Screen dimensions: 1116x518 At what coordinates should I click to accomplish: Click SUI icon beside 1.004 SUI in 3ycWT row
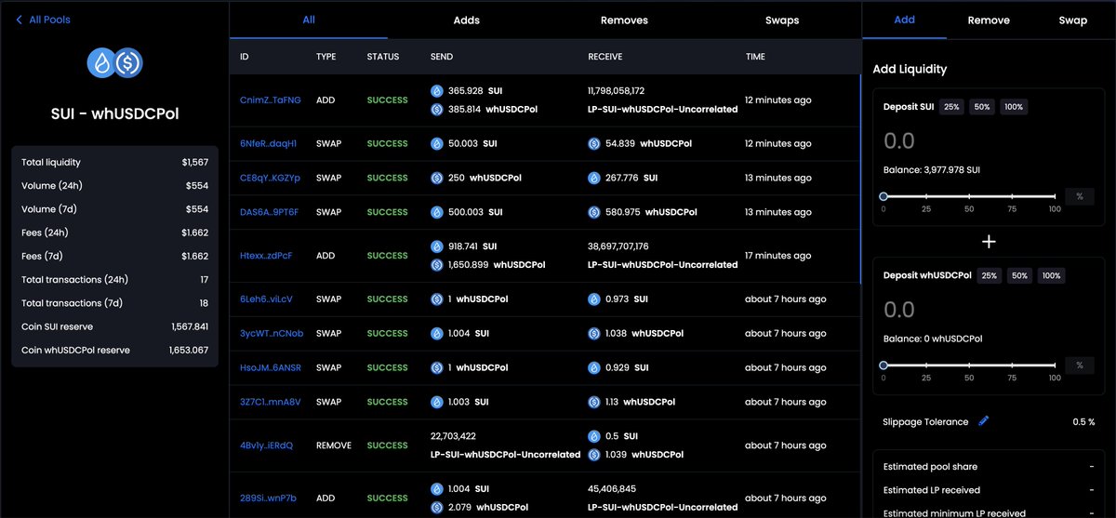click(437, 333)
